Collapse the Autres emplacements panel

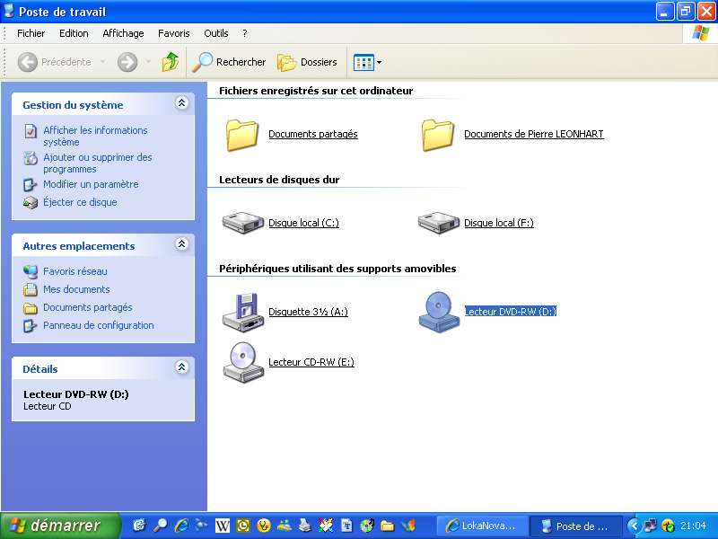coord(182,245)
